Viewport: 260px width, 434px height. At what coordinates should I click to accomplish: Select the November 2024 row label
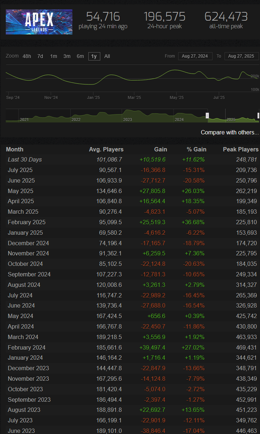pyautogui.click(x=29, y=254)
